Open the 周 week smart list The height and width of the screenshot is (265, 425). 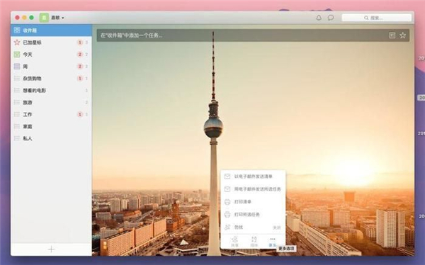pyautogui.click(x=51, y=67)
